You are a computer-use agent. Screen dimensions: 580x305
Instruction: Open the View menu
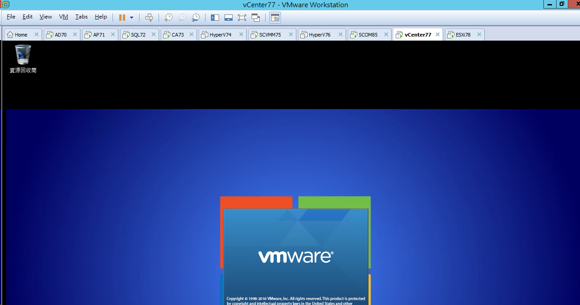point(46,17)
